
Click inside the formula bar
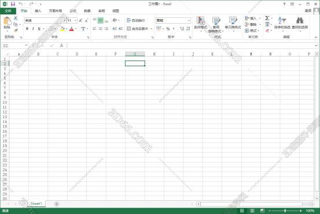pos(190,46)
